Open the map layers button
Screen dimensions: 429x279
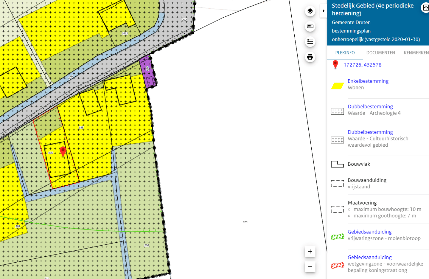point(310,11)
